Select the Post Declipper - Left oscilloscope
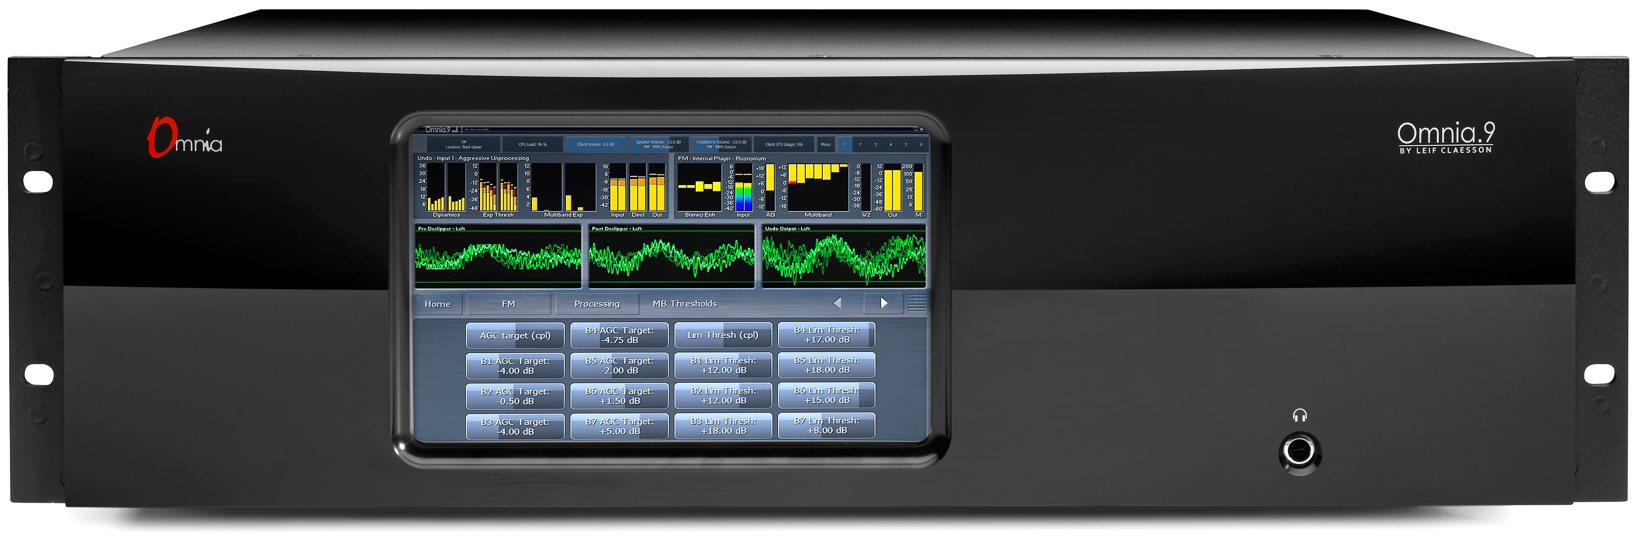The width and height of the screenshot is (1634, 543). pos(671,257)
